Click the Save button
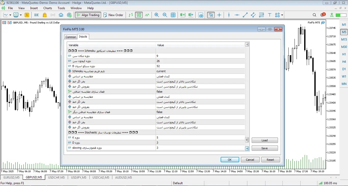The width and height of the screenshot is (348, 186). [265, 148]
